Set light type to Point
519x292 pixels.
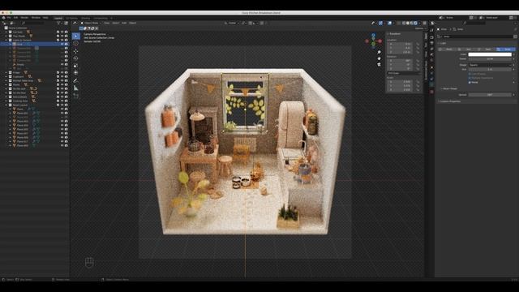448,49
